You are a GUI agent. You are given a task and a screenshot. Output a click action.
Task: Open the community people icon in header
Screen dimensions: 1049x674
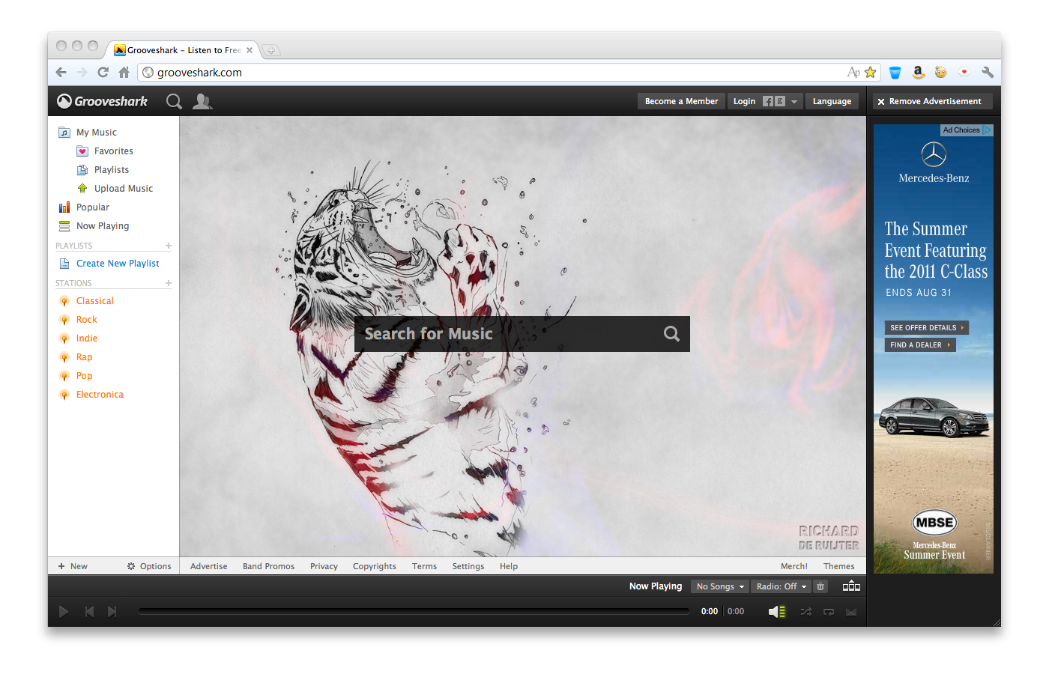[202, 101]
